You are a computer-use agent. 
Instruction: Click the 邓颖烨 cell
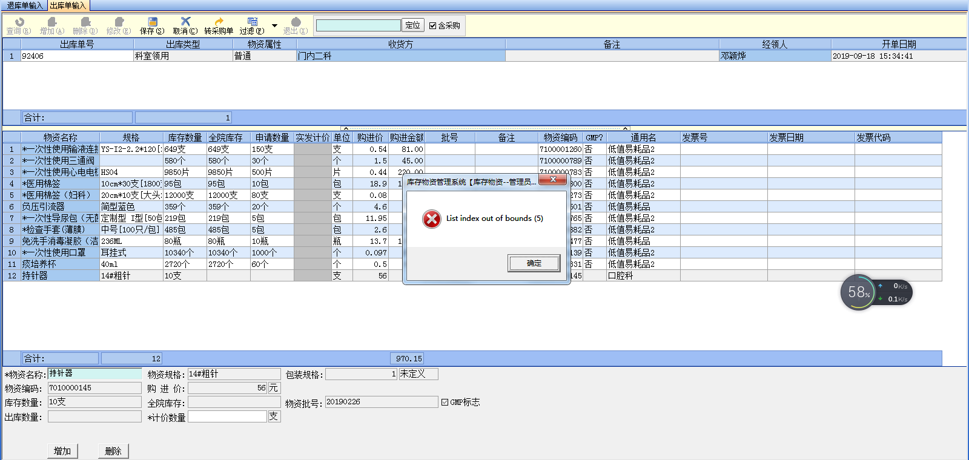tap(775, 56)
